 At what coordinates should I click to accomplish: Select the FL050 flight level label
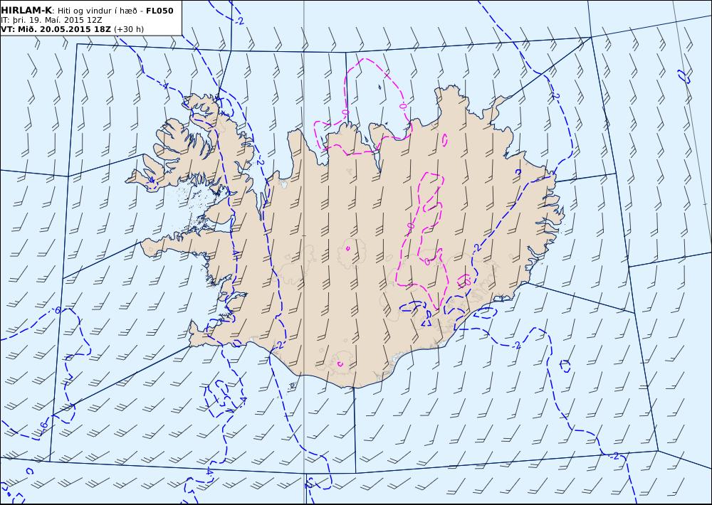[159, 11]
